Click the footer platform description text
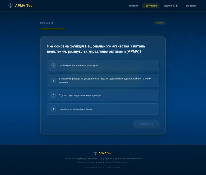Viewport: 206px width, 175px height. [x=103, y=160]
